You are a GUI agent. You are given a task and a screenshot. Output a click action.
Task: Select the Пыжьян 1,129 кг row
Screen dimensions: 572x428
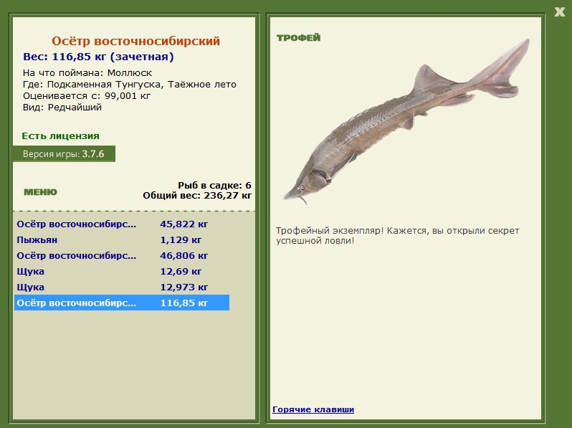coord(122,239)
